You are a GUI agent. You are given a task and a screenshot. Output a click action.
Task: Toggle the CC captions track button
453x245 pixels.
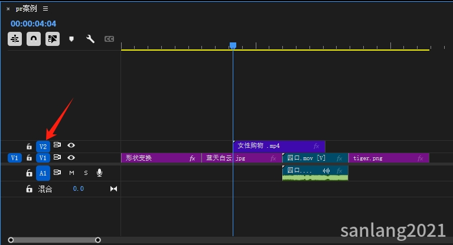[x=109, y=39]
